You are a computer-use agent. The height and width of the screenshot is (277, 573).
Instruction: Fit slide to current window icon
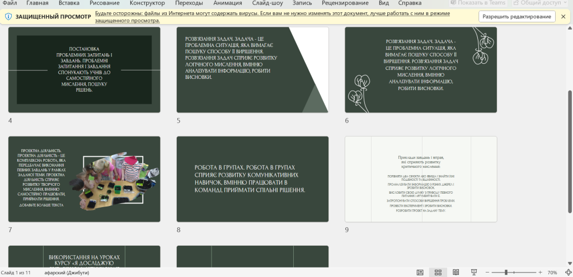point(568,273)
